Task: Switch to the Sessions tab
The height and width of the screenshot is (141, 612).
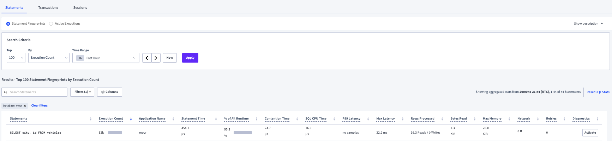Action: (x=80, y=7)
